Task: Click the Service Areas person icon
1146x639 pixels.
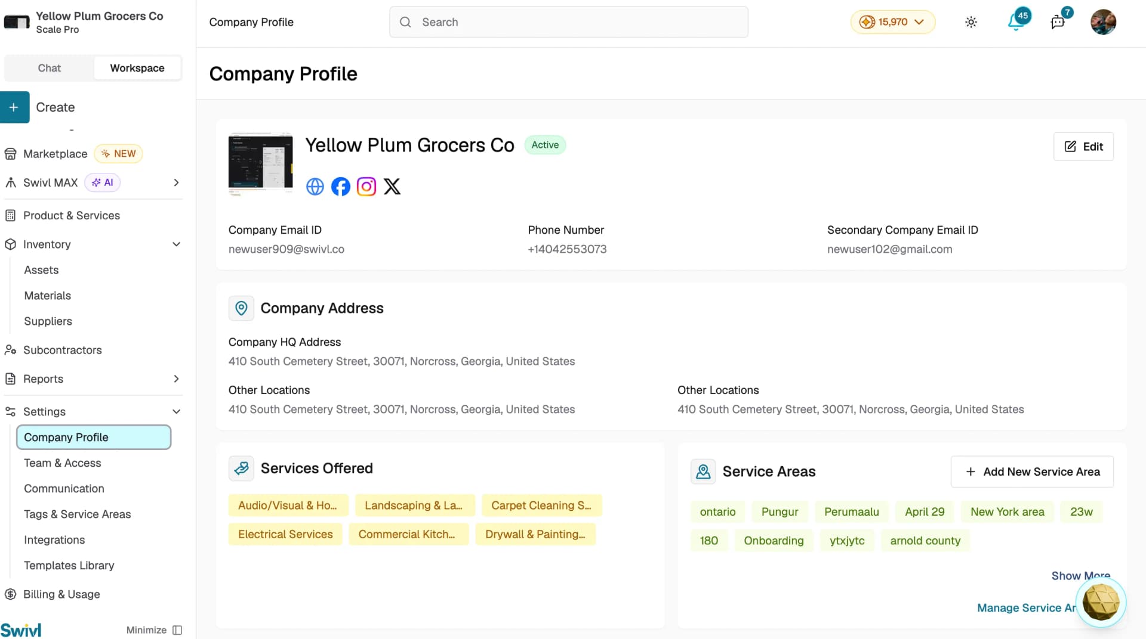Action: click(703, 472)
